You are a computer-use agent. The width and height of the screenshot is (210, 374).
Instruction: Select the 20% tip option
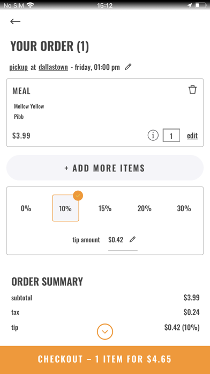pos(144,208)
